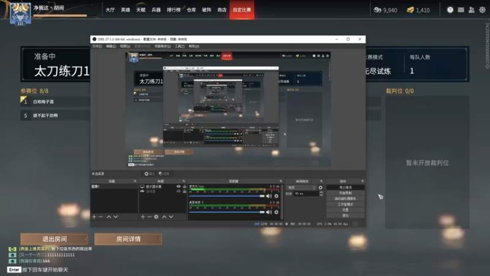Pop out the 控件 dock with its header icon

click(363, 181)
